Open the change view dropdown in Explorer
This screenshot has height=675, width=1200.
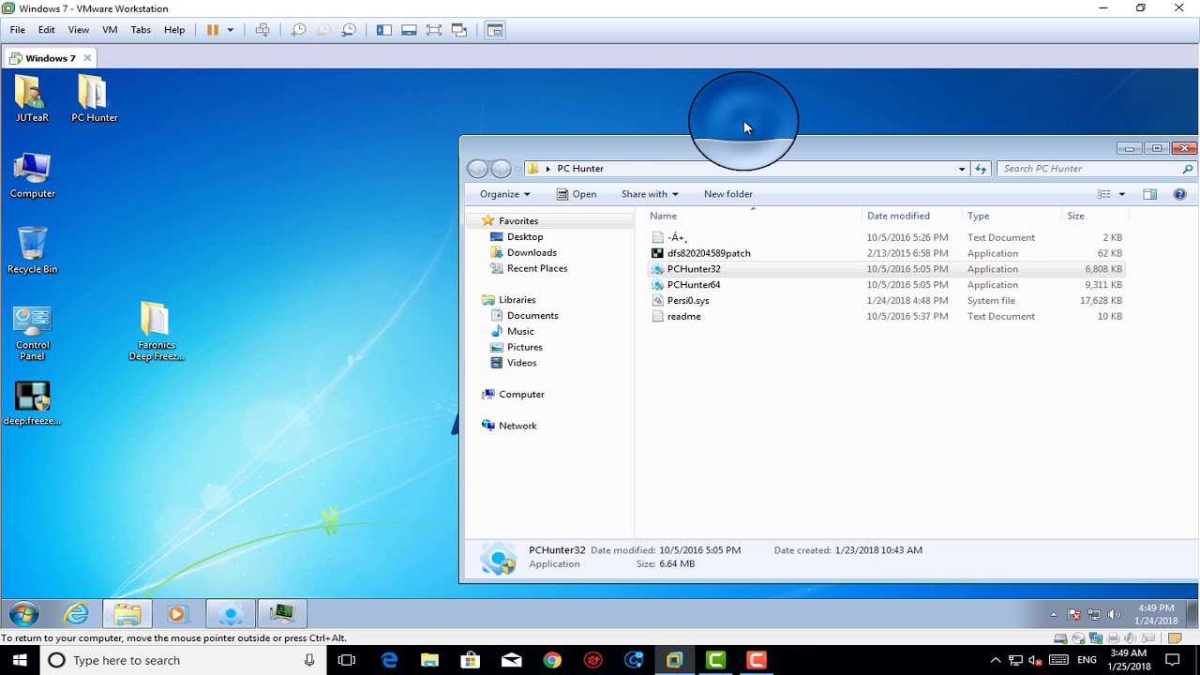click(x=1112, y=194)
